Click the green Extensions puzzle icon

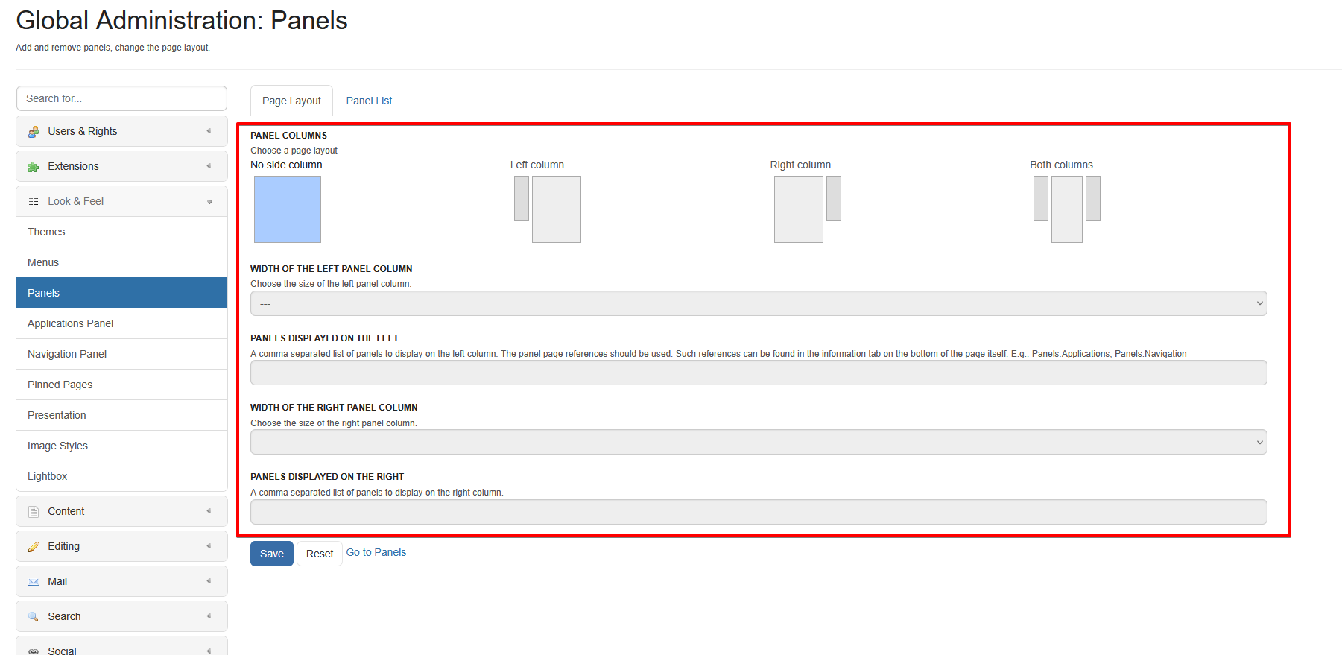(x=34, y=167)
